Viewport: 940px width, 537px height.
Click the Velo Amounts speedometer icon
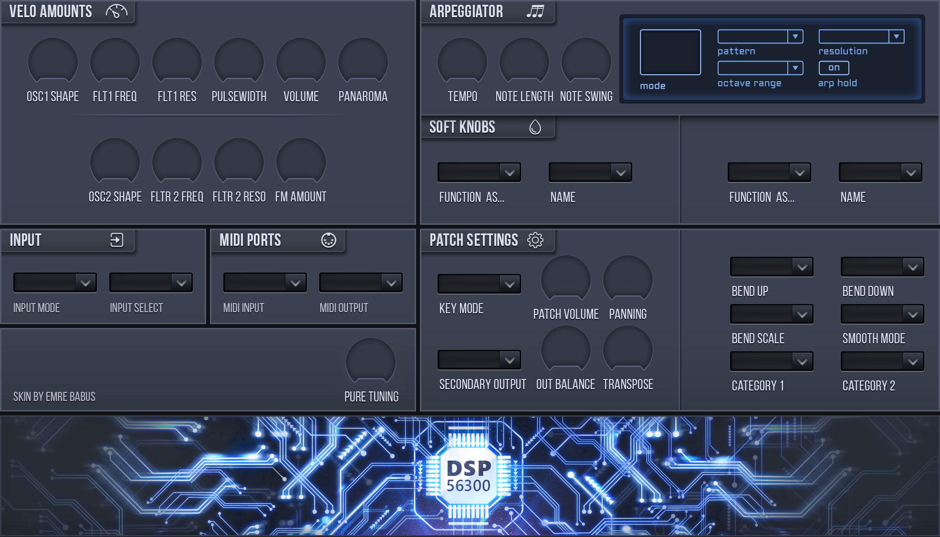point(116,11)
